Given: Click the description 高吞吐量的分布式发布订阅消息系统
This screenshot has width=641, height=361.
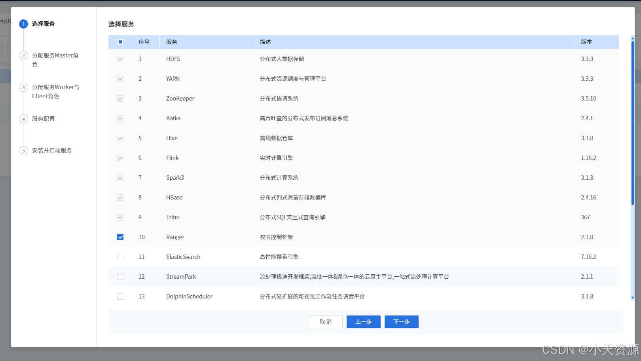Looking at the screenshot, I should pos(304,118).
